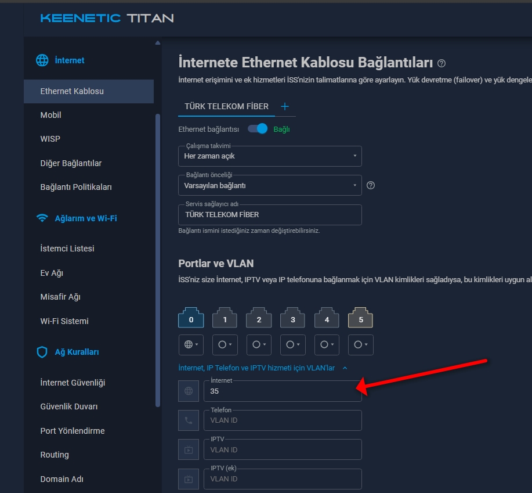Click the İnternet globe icon in sidebar
This screenshot has width=532, height=493.
click(42, 60)
